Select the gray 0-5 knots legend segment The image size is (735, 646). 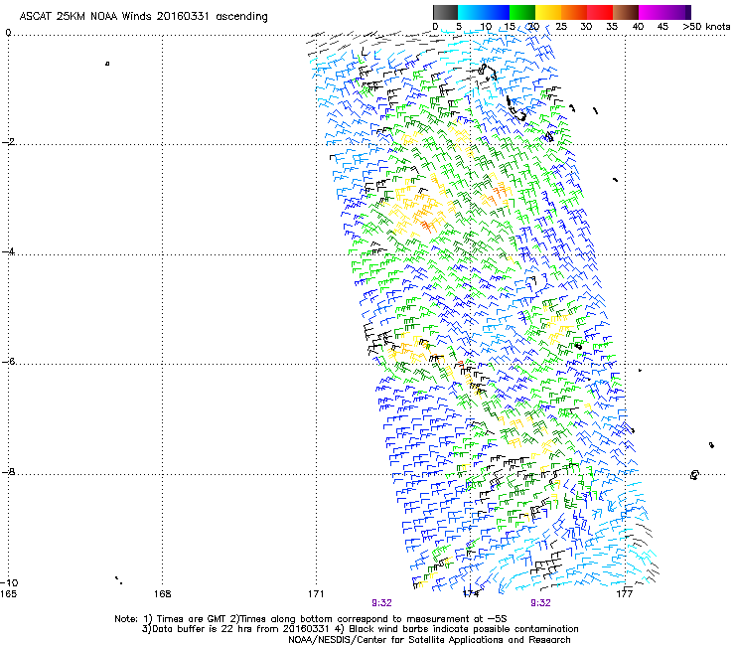click(445, 12)
